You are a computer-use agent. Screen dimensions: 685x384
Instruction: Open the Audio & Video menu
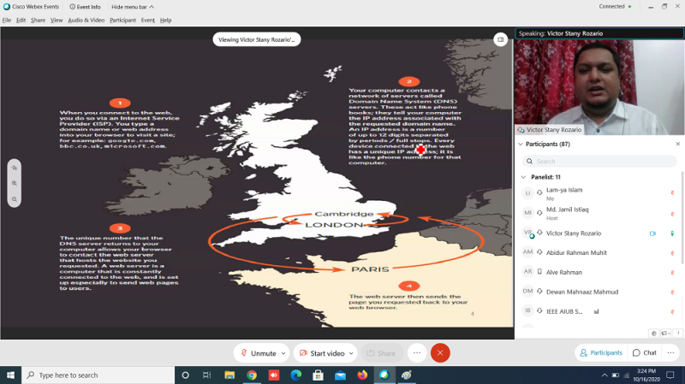point(86,20)
